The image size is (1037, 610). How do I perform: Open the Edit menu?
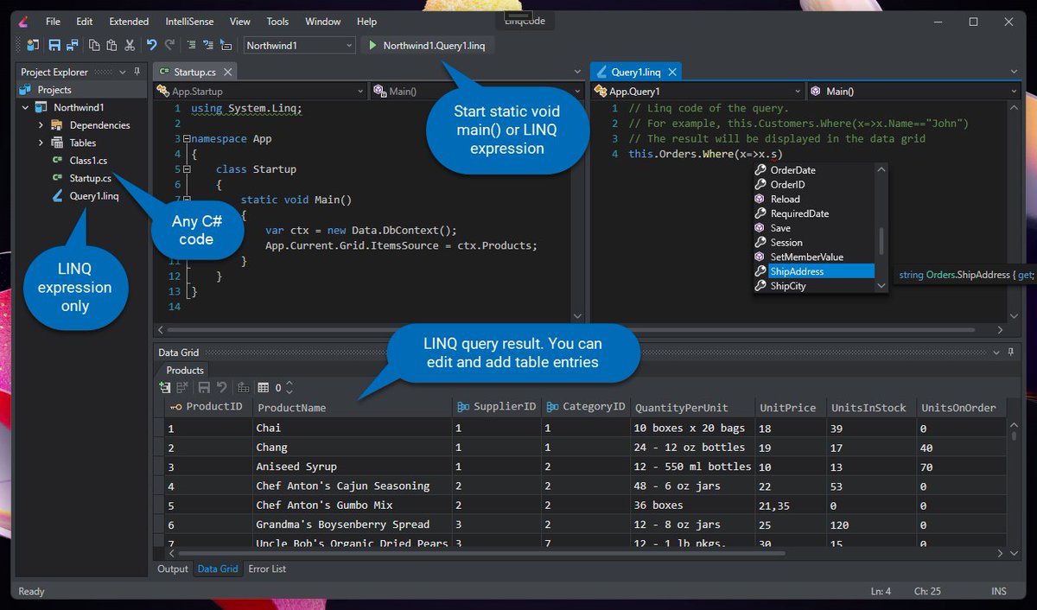[x=84, y=21]
